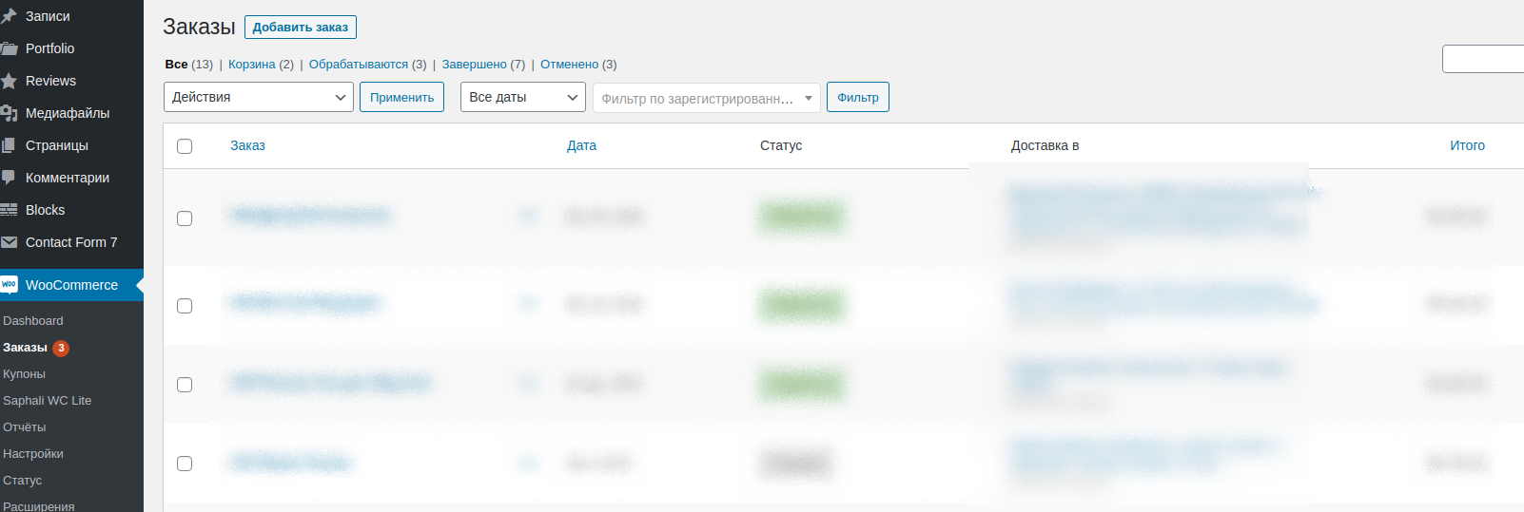Check the fourth order row checkbox

(x=185, y=464)
